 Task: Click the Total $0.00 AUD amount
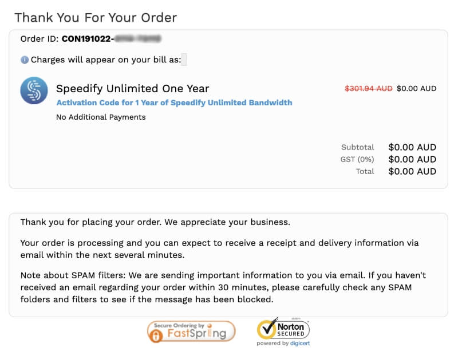[412, 171]
